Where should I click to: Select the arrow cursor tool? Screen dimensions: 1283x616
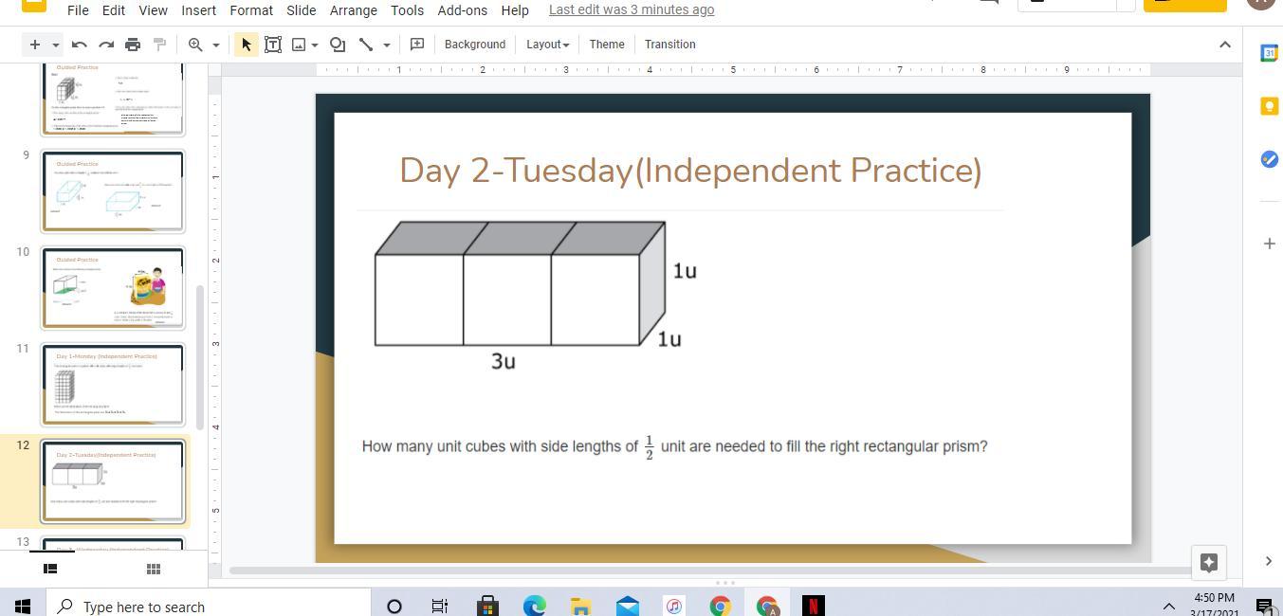click(x=247, y=45)
